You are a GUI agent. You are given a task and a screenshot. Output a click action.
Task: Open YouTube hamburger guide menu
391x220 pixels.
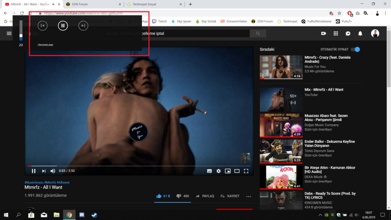pos(9,33)
